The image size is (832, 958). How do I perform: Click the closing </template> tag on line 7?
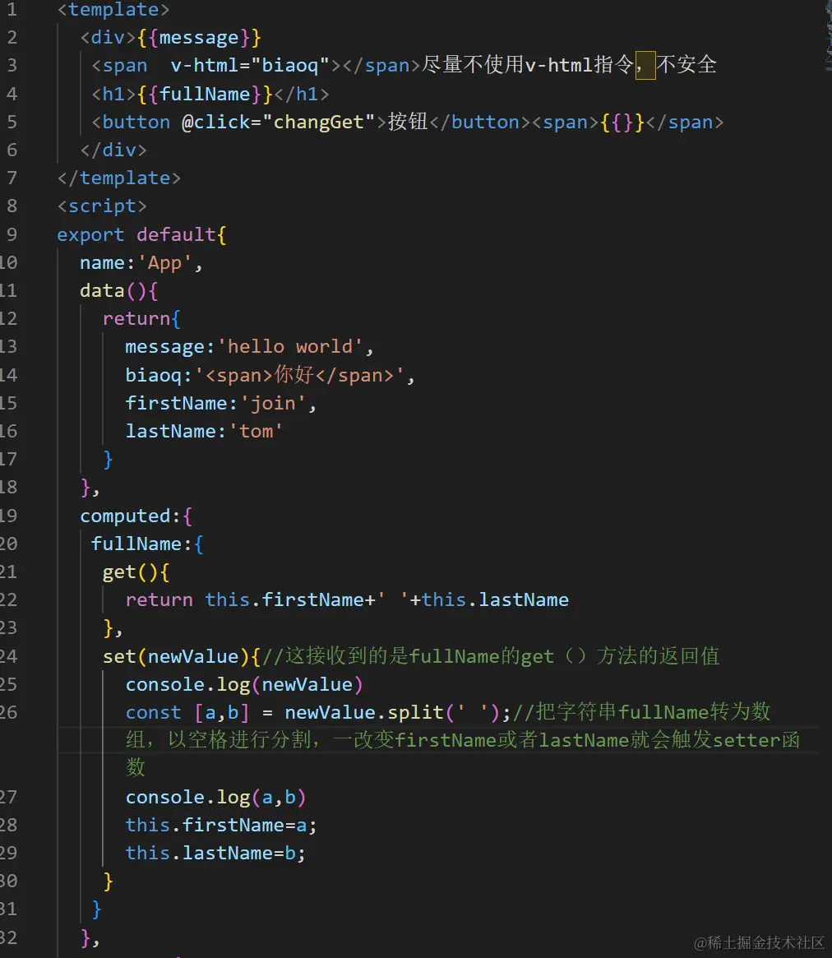(x=118, y=178)
